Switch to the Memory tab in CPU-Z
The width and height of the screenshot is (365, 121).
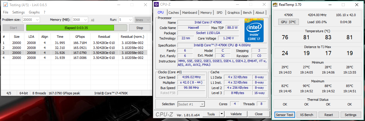pyautogui.click(x=206, y=13)
